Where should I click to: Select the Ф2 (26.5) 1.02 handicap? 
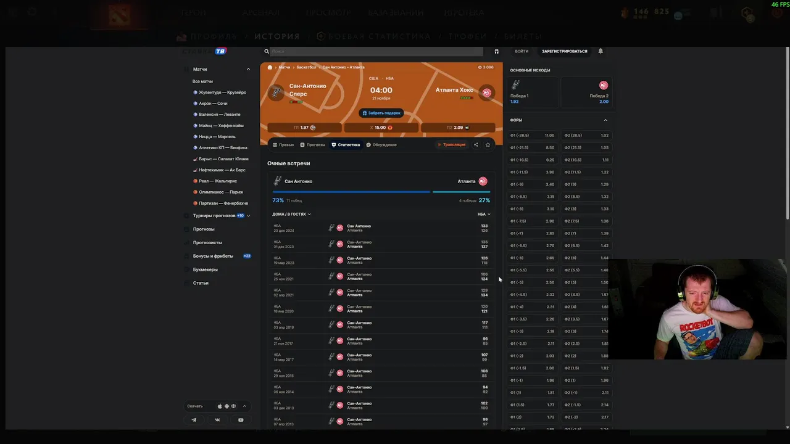coord(586,135)
